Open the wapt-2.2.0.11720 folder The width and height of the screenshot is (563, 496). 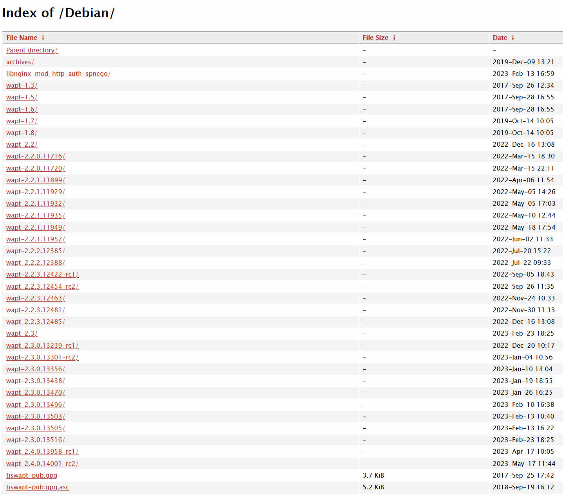point(36,168)
